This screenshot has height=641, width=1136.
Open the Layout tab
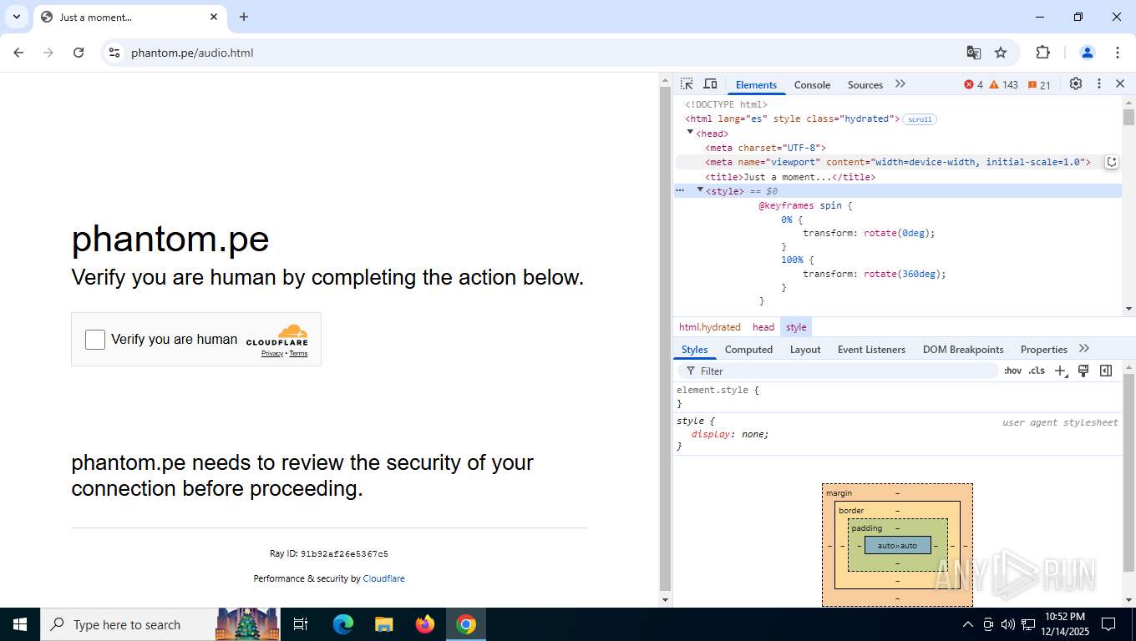click(x=805, y=350)
